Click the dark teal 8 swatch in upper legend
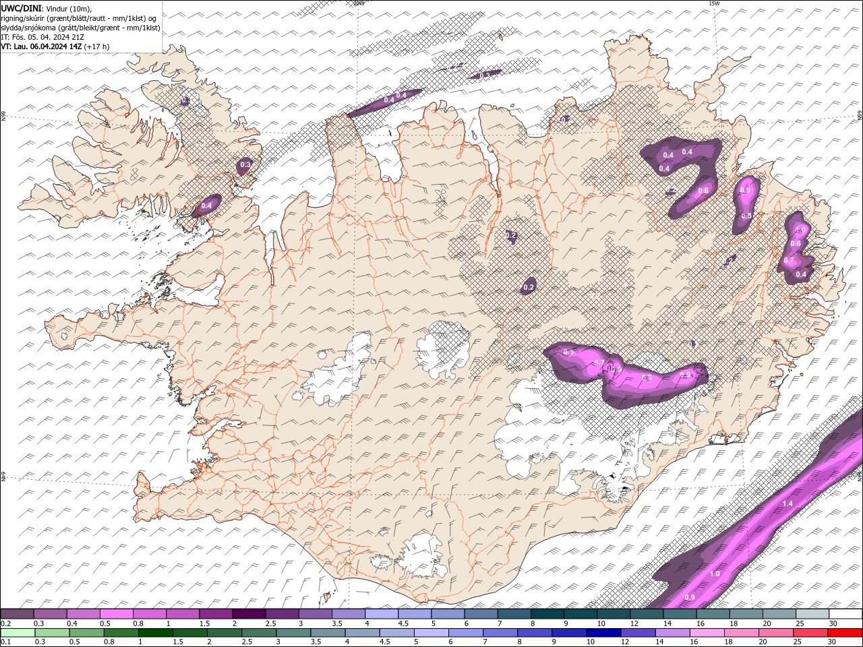Viewport: 863px width, 647px height. pyautogui.click(x=547, y=614)
